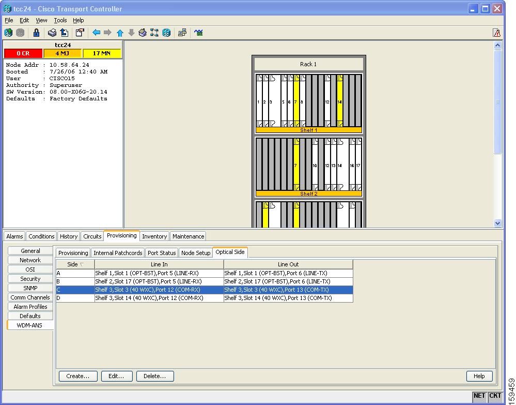The height and width of the screenshot is (405, 516).
Task: Select the General side tab
Action: tap(30, 251)
